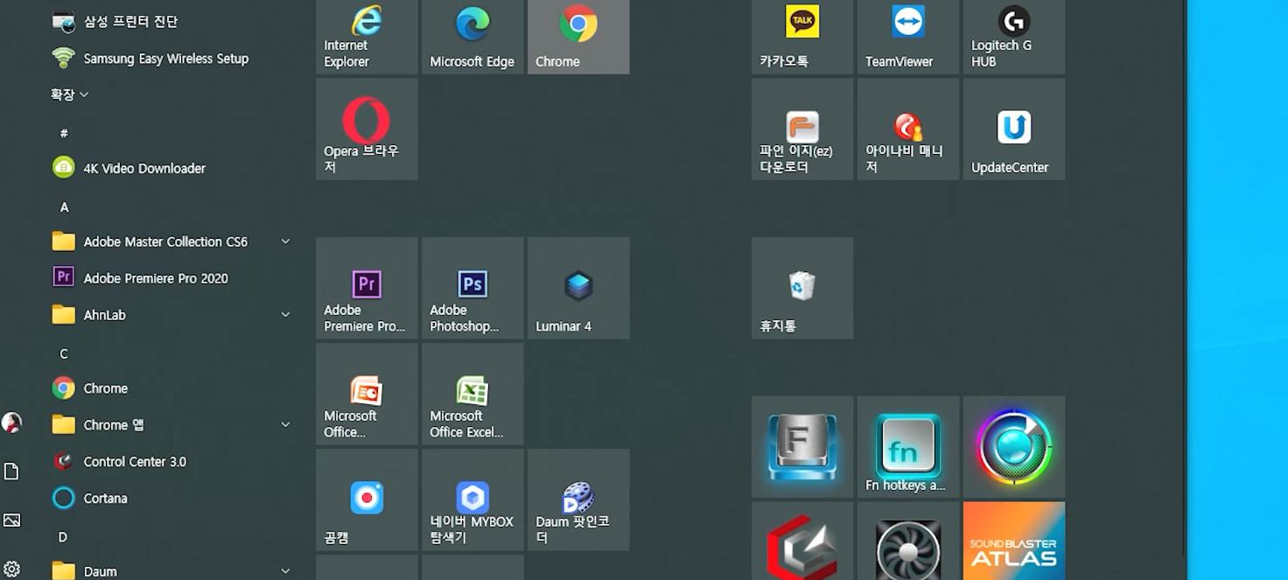Open the fan icon tile
1288x580 pixels.
click(908, 541)
